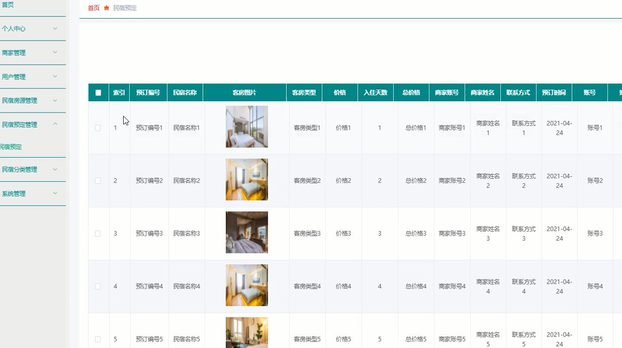Open the 首页 link in the breadcrumb
This screenshot has width=622, height=348.
(93, 8)
